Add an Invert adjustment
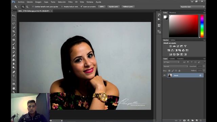 [x=171, y=55]
